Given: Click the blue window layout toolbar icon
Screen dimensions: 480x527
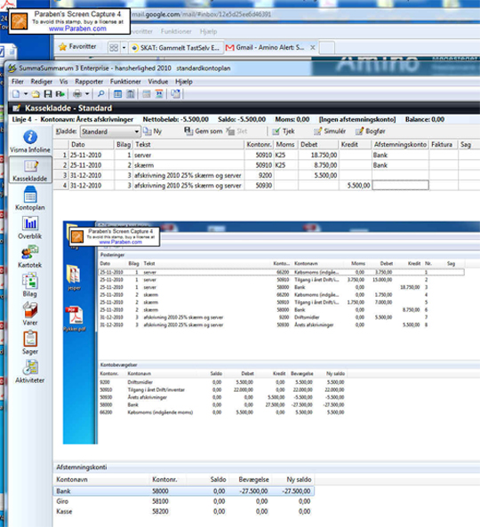Looking at the screenshot, I should pyautogui.click(x=117, y=94).
